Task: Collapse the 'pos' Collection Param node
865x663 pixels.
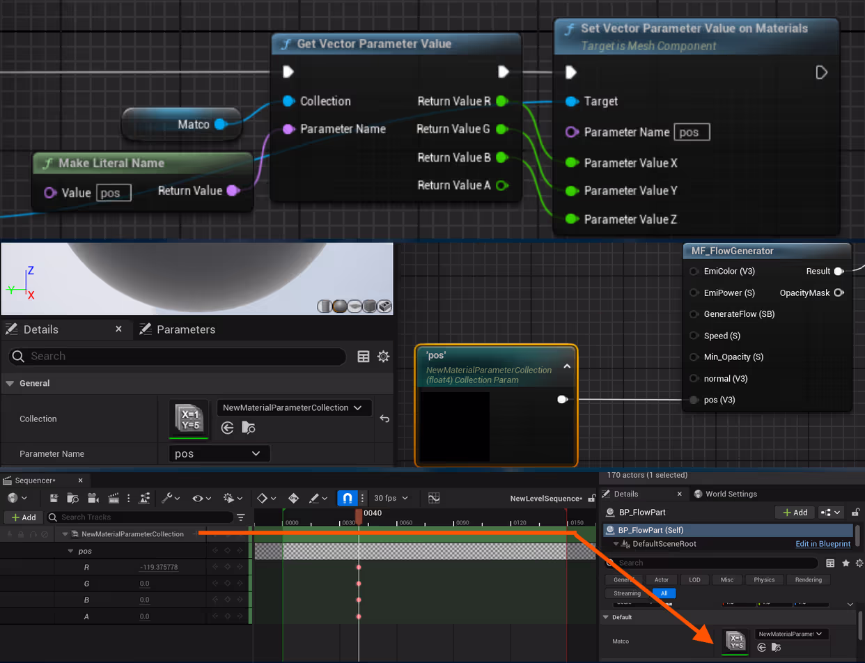Action: tap(567, 366)
